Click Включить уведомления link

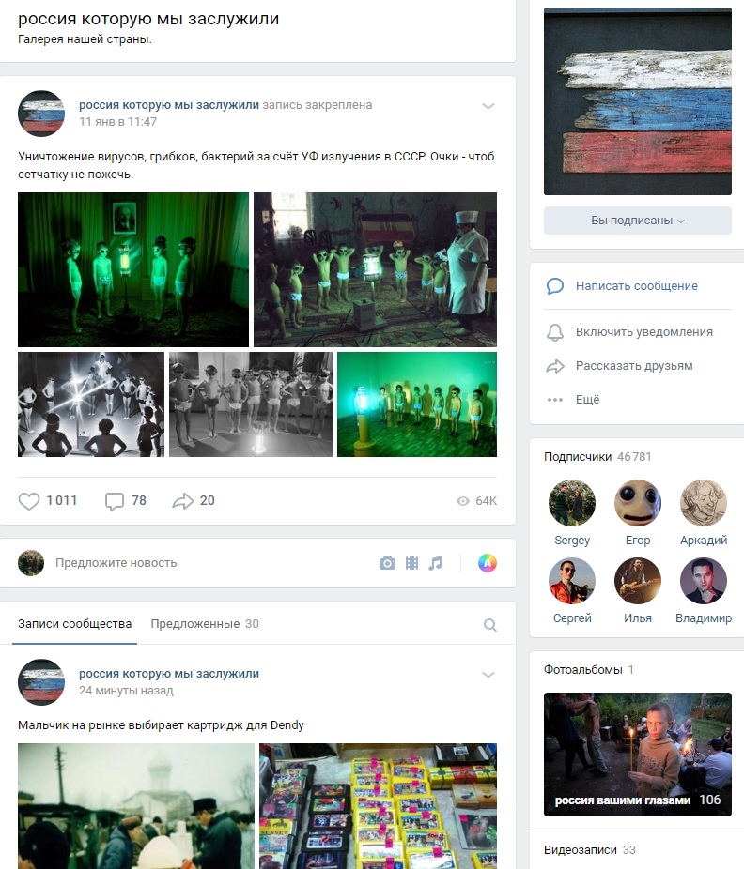point(644,332)
